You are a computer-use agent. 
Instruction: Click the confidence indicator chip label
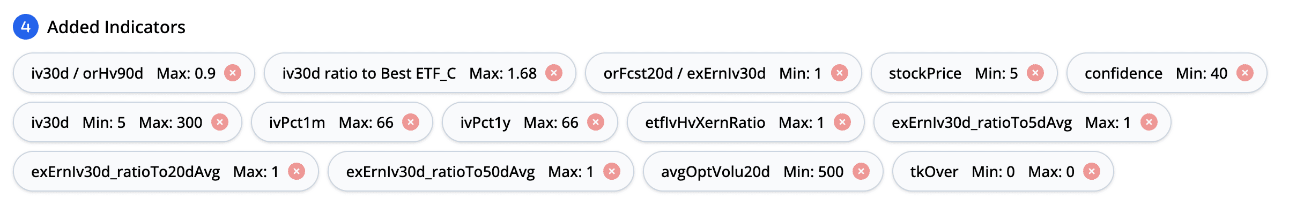pyautogui.click(x=1123, y=73)
